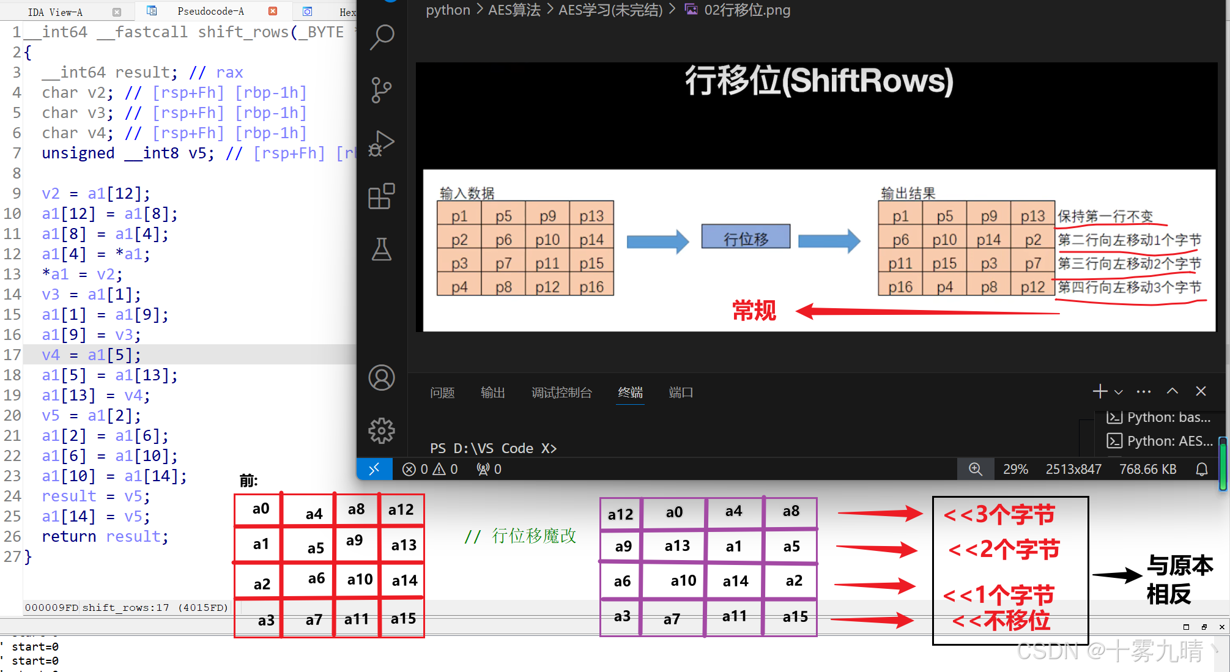Switch to the Pseudocode-A tab
The height and width of the screenshot is (672, 1230).
point(210,10)
